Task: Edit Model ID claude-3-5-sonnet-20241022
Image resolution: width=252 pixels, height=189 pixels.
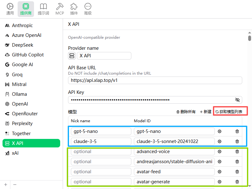Action: [174, 141]
